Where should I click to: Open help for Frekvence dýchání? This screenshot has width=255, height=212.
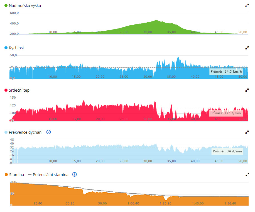pos(48,132)
